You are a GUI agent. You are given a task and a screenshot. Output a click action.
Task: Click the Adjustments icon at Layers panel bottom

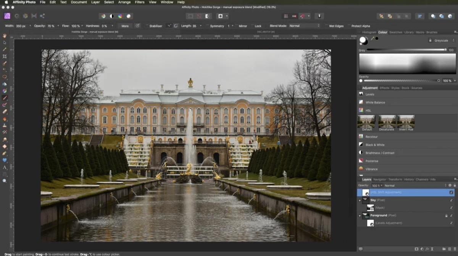pyautogui.click(x=422, y=249)
